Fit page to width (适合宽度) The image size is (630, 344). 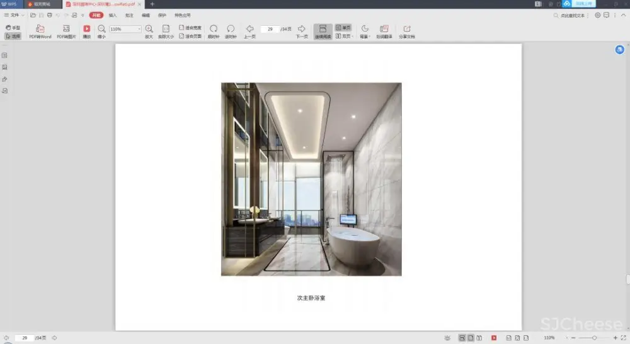(190, 28)
